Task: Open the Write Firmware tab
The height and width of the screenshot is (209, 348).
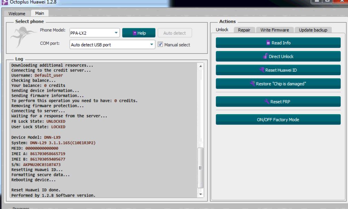Action: coord(274,30)
